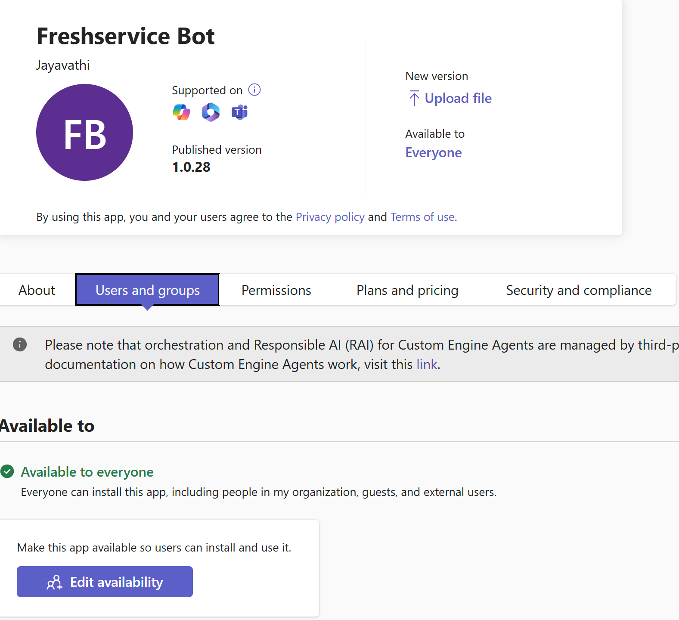Click the Copilot icon under Supported on
The image size is (679, 620).
coord(181,112)
